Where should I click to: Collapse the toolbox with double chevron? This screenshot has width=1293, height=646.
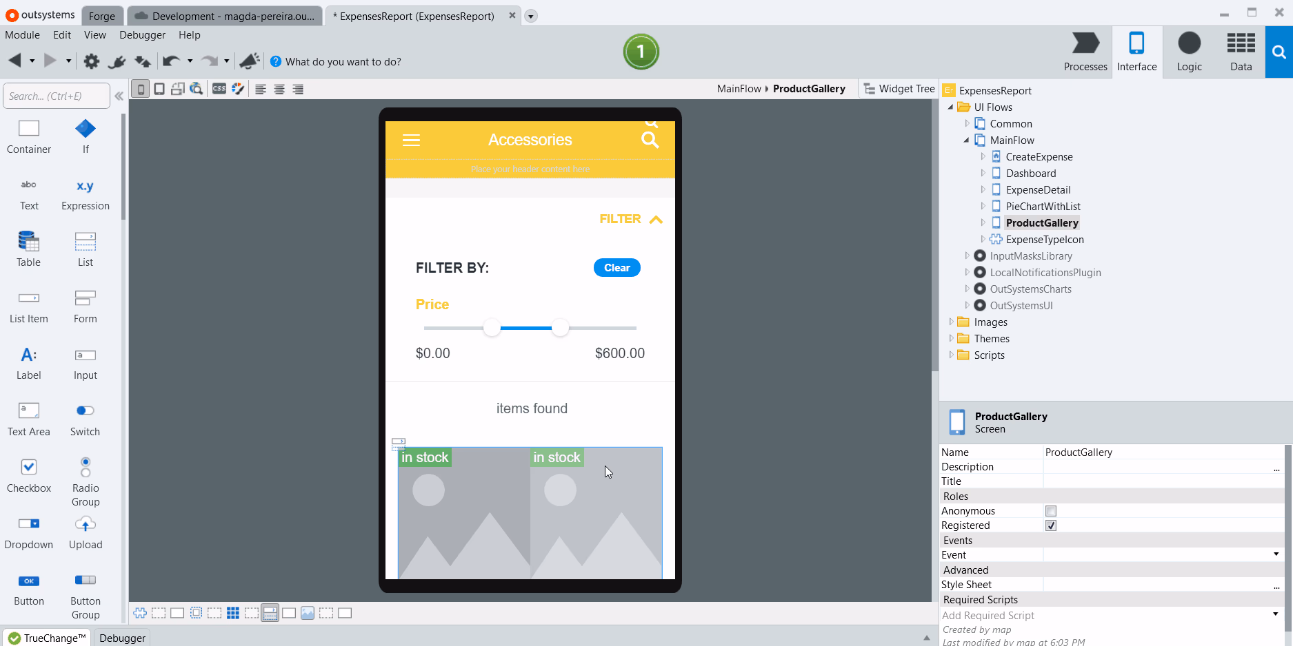coord(119,96)
